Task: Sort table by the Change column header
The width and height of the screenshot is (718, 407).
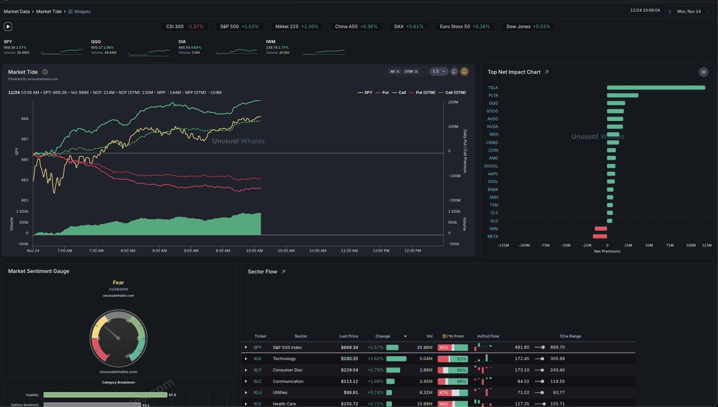Action: (x=383, y=336)
